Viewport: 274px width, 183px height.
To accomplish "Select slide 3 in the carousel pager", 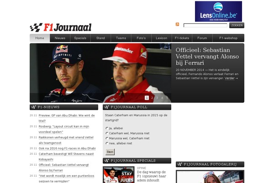I will pos(157,98).
